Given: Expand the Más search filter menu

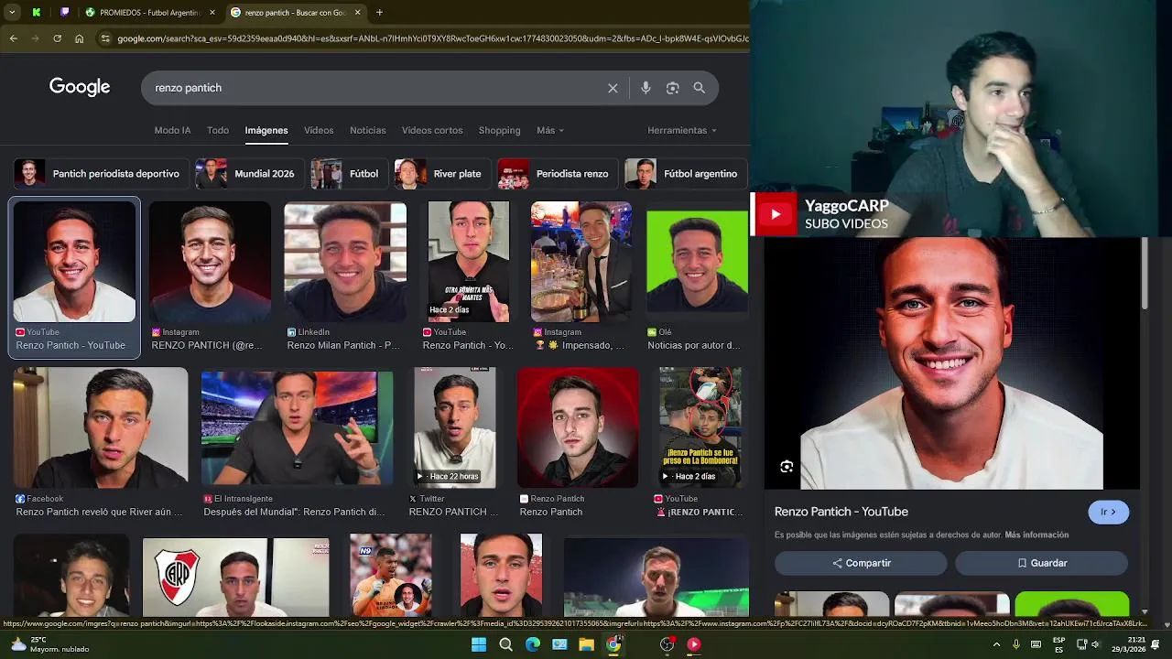Looking at the screenshot, I should click(x=550, y=130).
